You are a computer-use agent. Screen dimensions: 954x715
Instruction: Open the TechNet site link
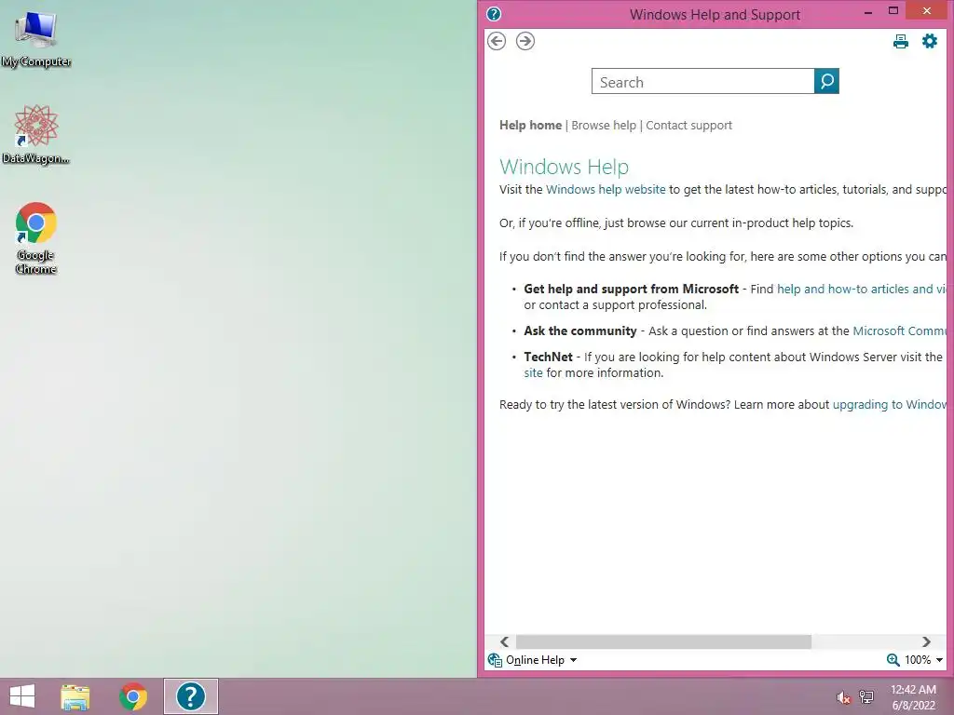click(533, 373)
